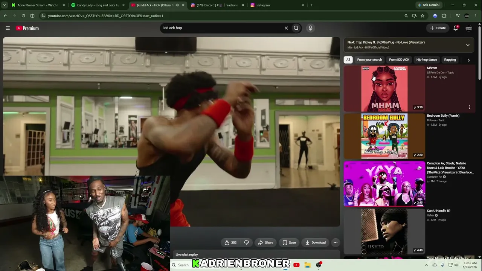The image size is (482, 271).
Task: Open the YouTube guide hamburger menu
Action: [8, 28]
